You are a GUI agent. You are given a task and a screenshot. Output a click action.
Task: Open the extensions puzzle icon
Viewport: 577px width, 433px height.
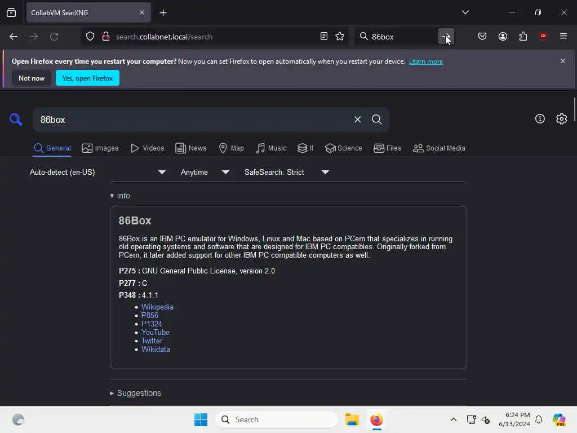[523, 37]
